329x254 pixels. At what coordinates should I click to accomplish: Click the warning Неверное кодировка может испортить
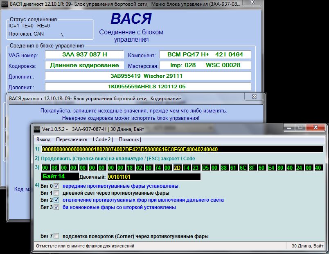[x=131, y=118]
